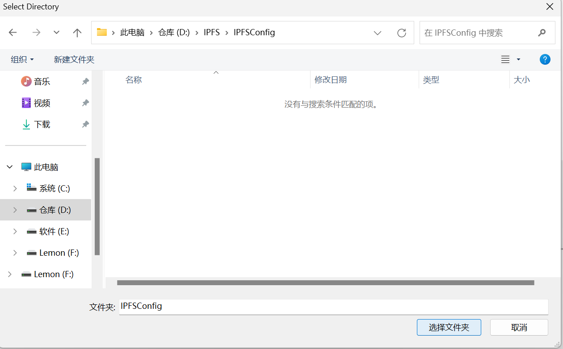Open the help question mark icon
The height and width of the screenshot is (349, 563).
point(545,59)
